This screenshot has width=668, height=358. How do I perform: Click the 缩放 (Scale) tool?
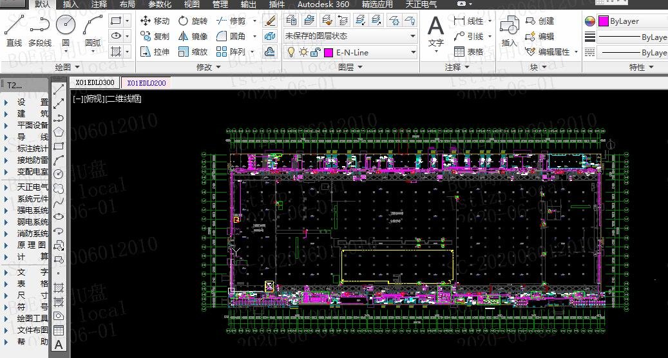click(x=193, y=52)
